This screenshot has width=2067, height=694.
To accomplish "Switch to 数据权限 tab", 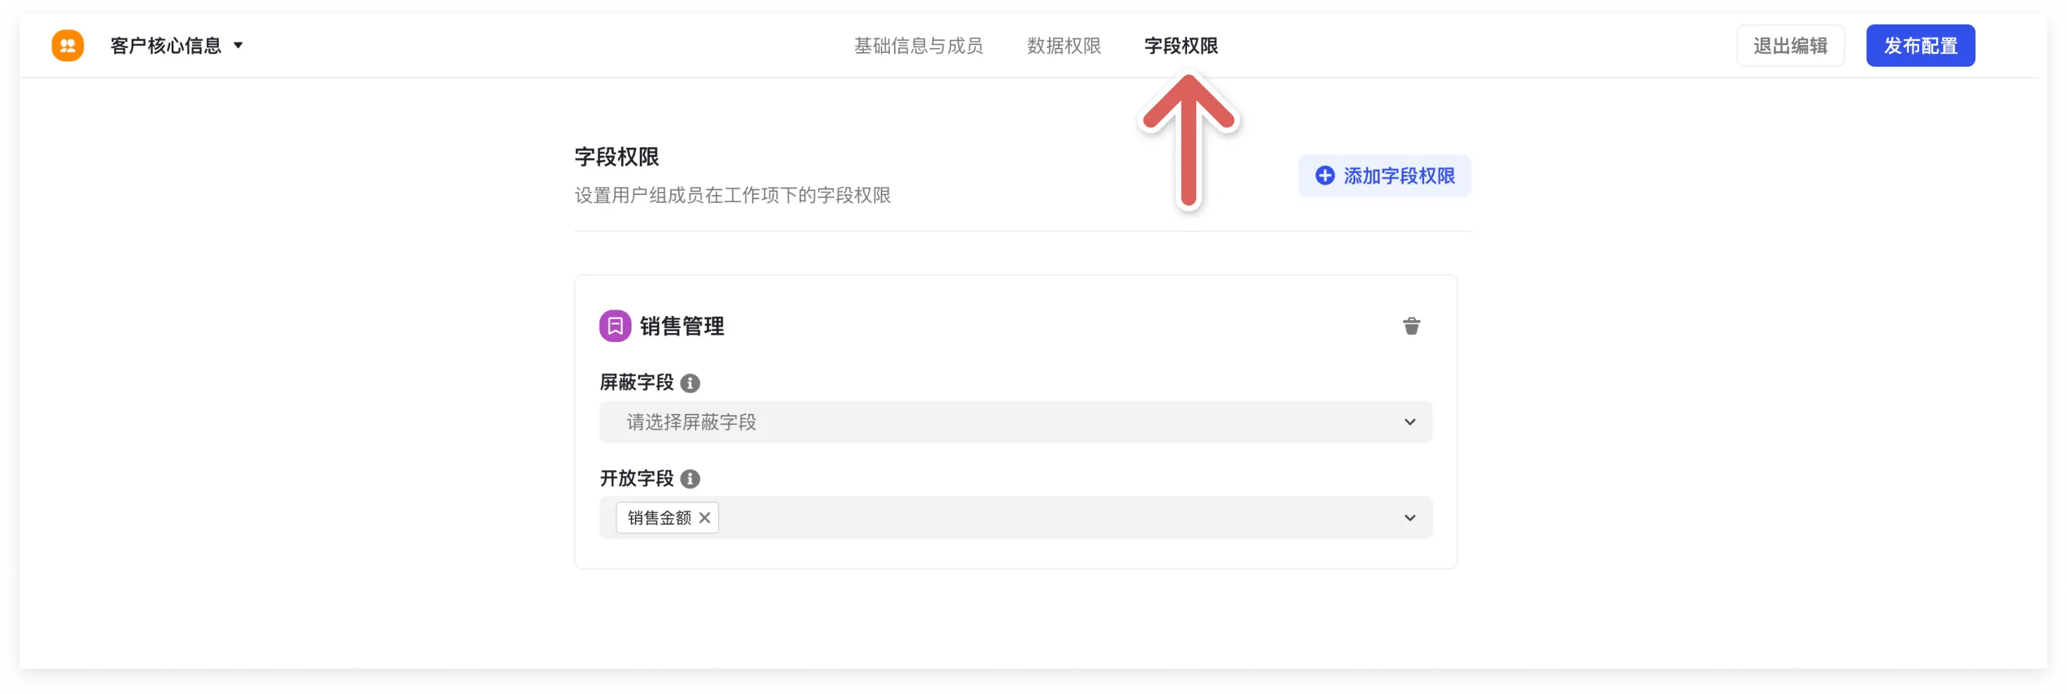I will 1063,46.
